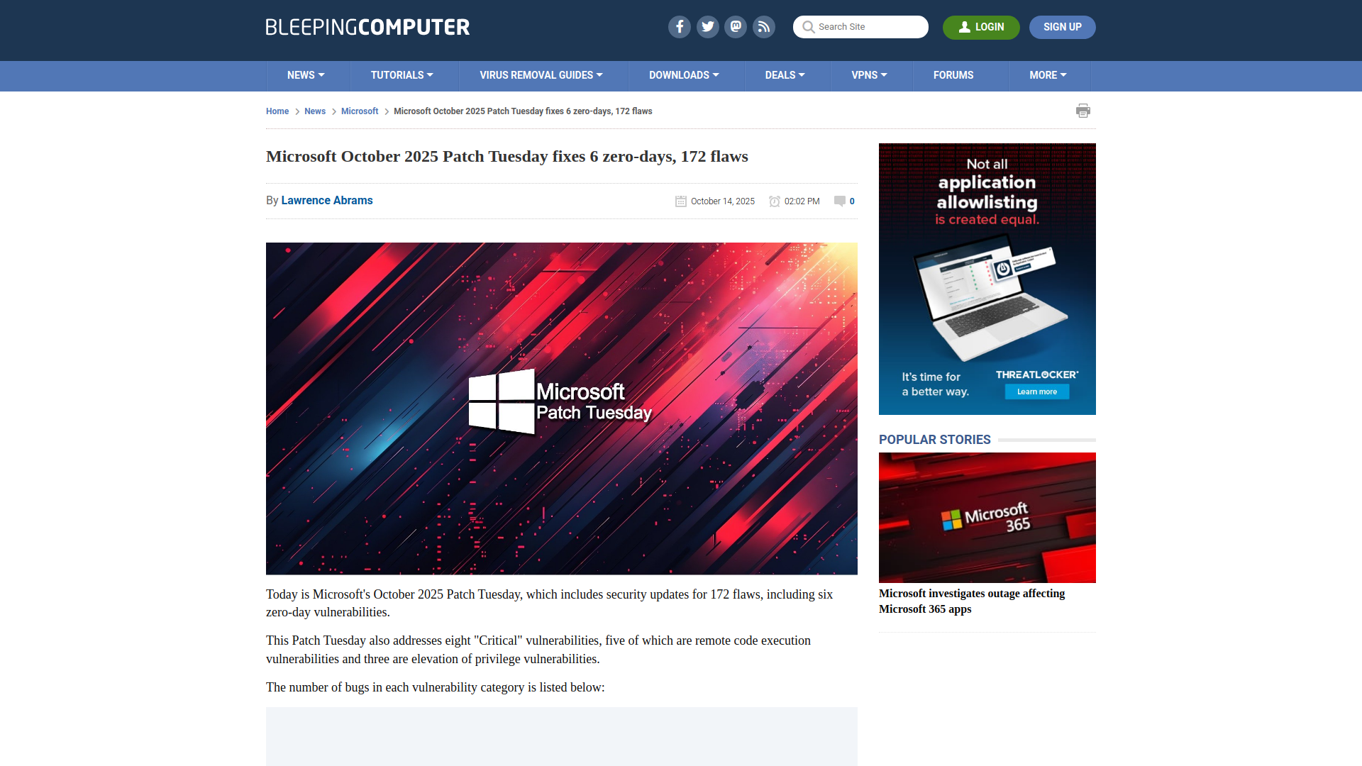Open the Mastodon profile icon
The height and width of the screenshot is (766, 1362).
click(736, 26)
